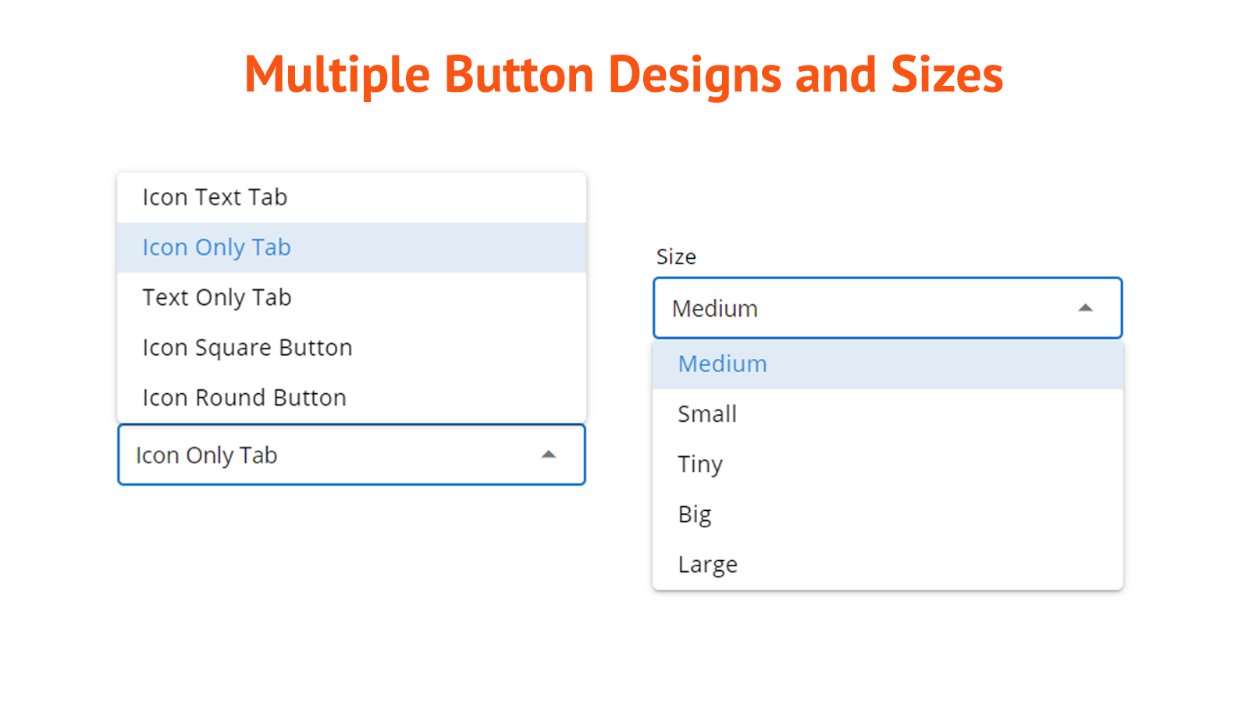Select Text Only Tab design option

click(x=216, y=297)
